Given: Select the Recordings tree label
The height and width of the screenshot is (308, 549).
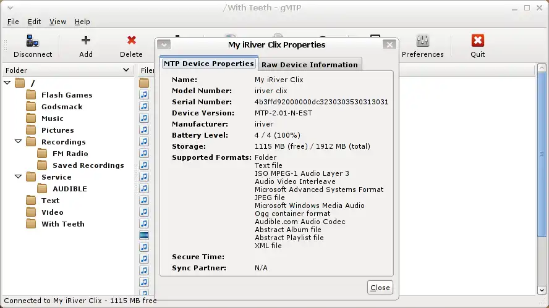Looking at the screenshot, I should 64,141.
